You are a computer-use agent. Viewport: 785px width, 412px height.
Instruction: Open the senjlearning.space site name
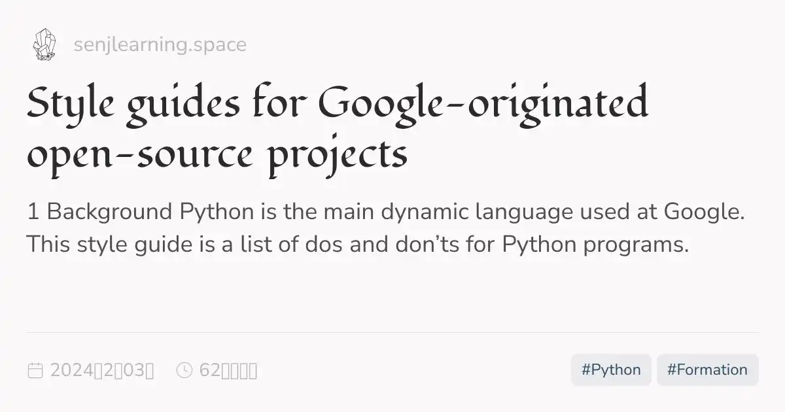160,45
